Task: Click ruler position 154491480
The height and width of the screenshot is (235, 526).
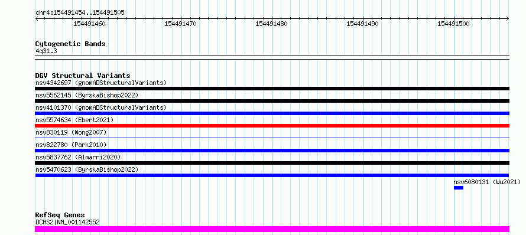Action: point(271,24)
